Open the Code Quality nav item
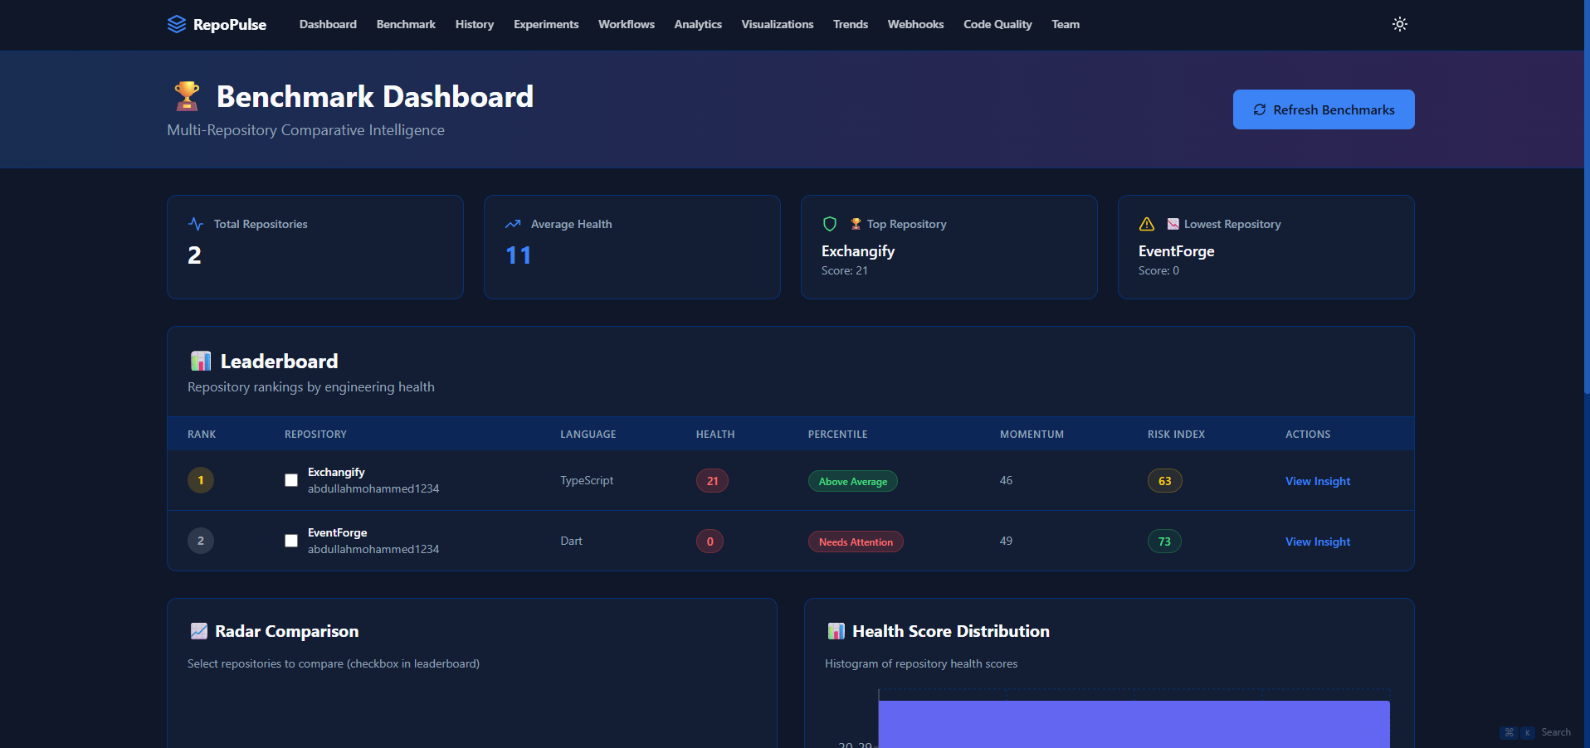The height and width of the screenshot is (748, 1590). [x=997, y=24]
